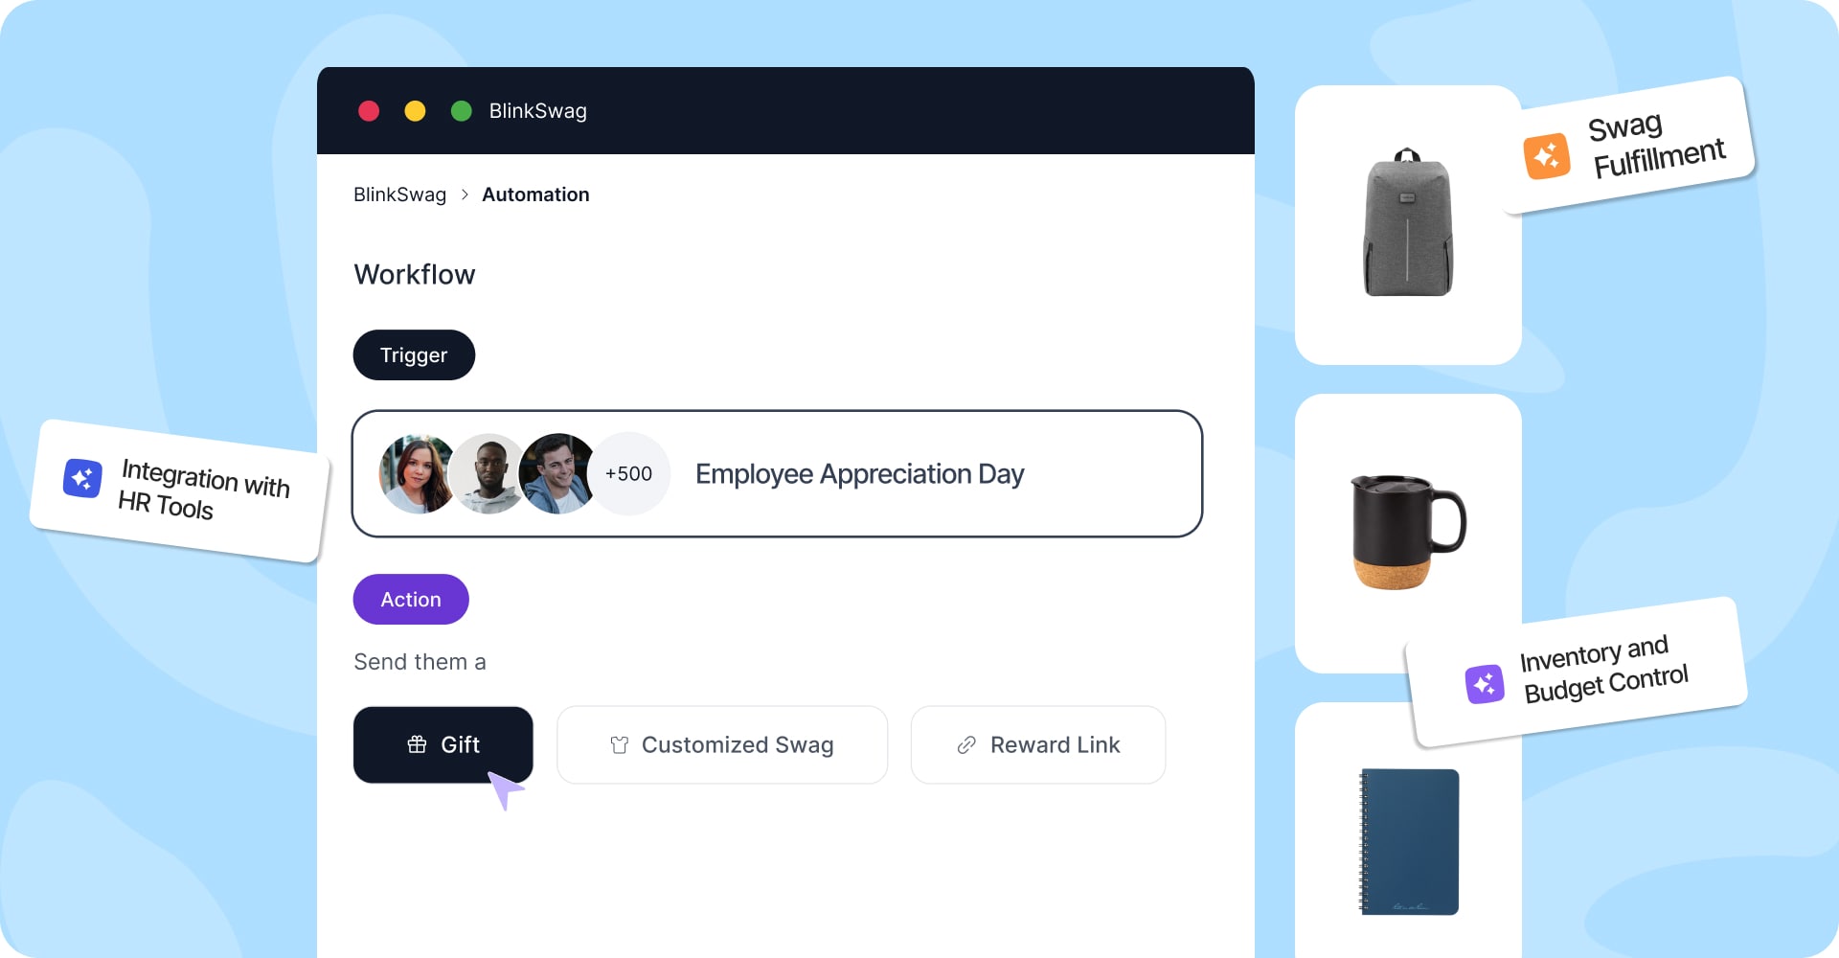Choose the Reward Link option
1839x958 pixels.
pyautogui.click(x=1037, y=745)
